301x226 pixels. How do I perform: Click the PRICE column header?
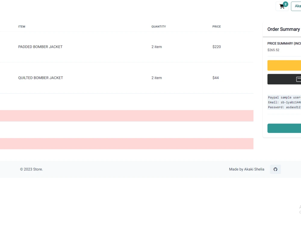tap(216, 27)
